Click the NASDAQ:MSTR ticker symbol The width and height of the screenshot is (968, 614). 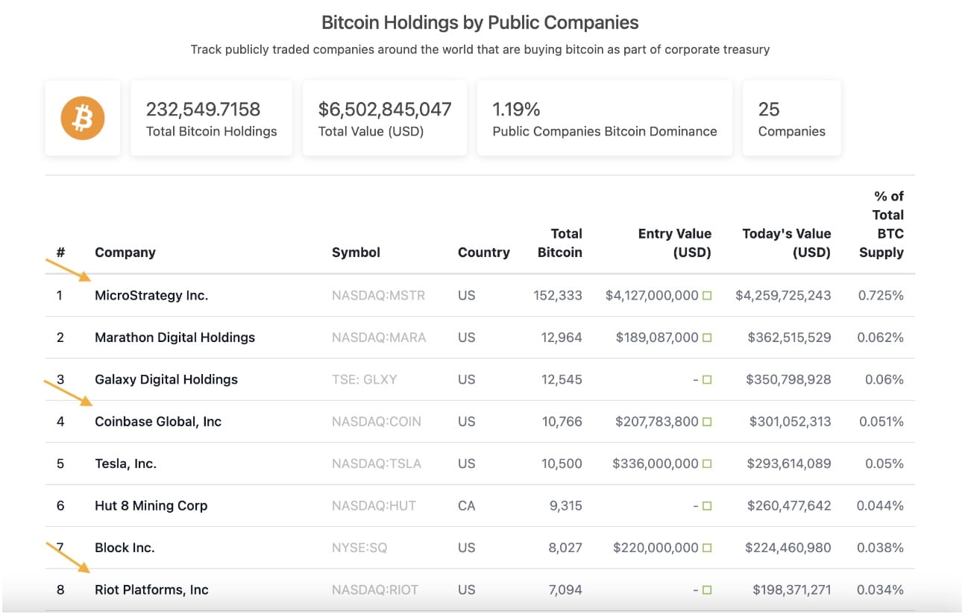click(377, 295)
